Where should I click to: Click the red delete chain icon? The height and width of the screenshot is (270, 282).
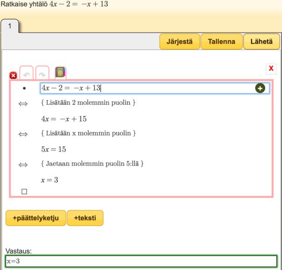tap(13, 75)
